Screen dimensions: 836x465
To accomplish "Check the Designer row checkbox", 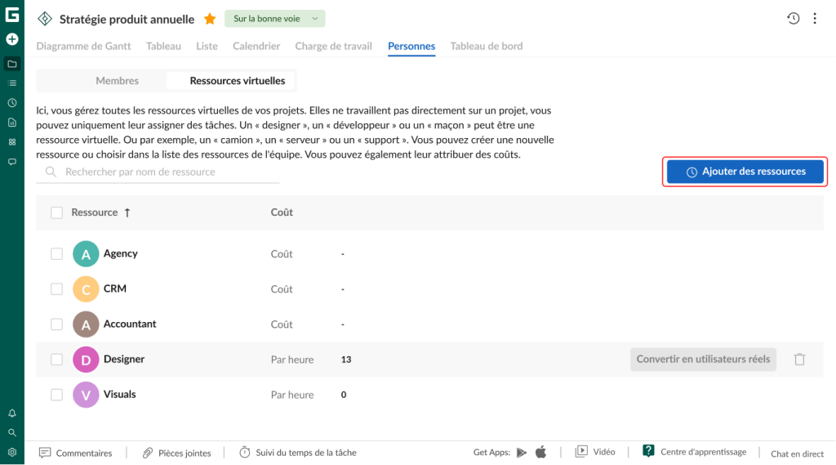I will pos(56,360).
